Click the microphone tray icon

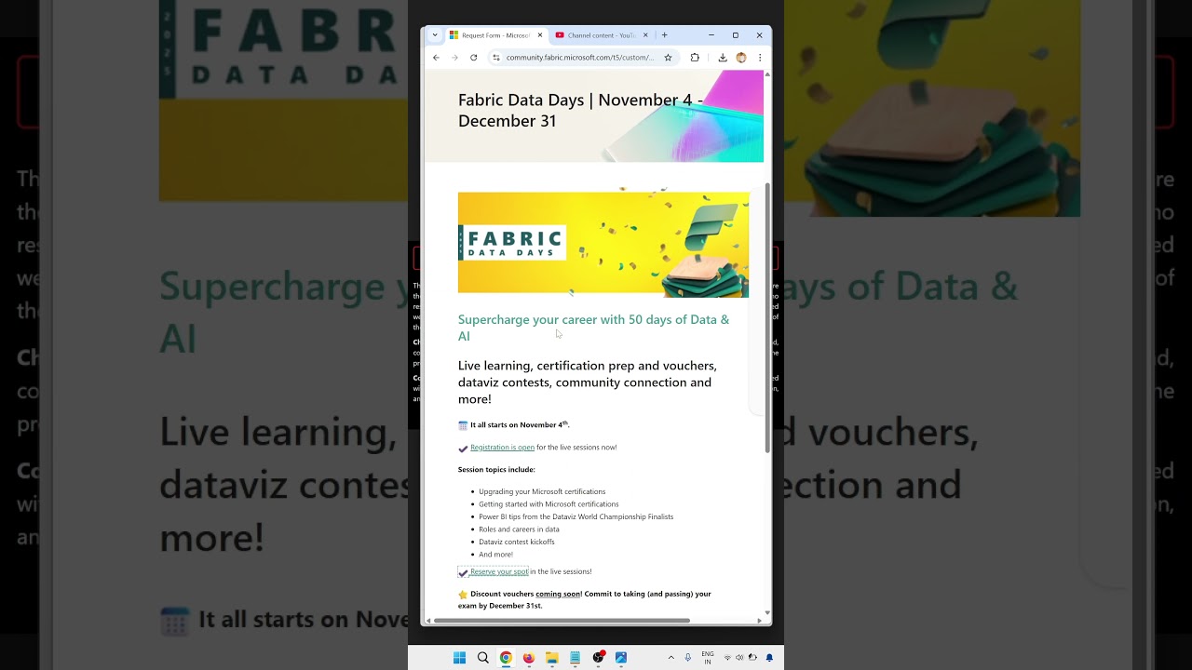[688, 658]
